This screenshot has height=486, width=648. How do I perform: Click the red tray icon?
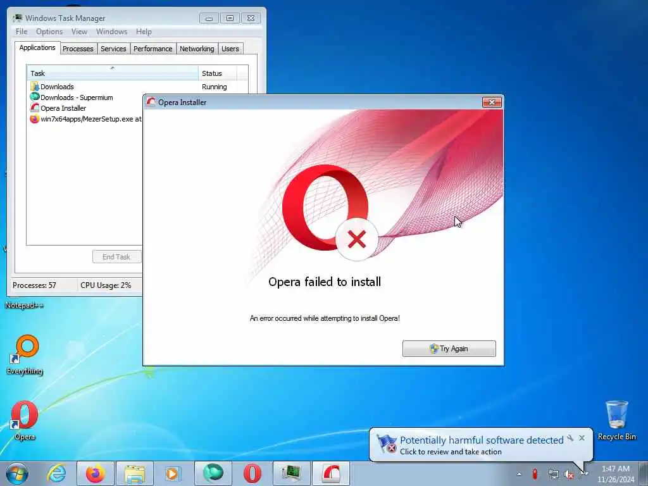(535, 474)
